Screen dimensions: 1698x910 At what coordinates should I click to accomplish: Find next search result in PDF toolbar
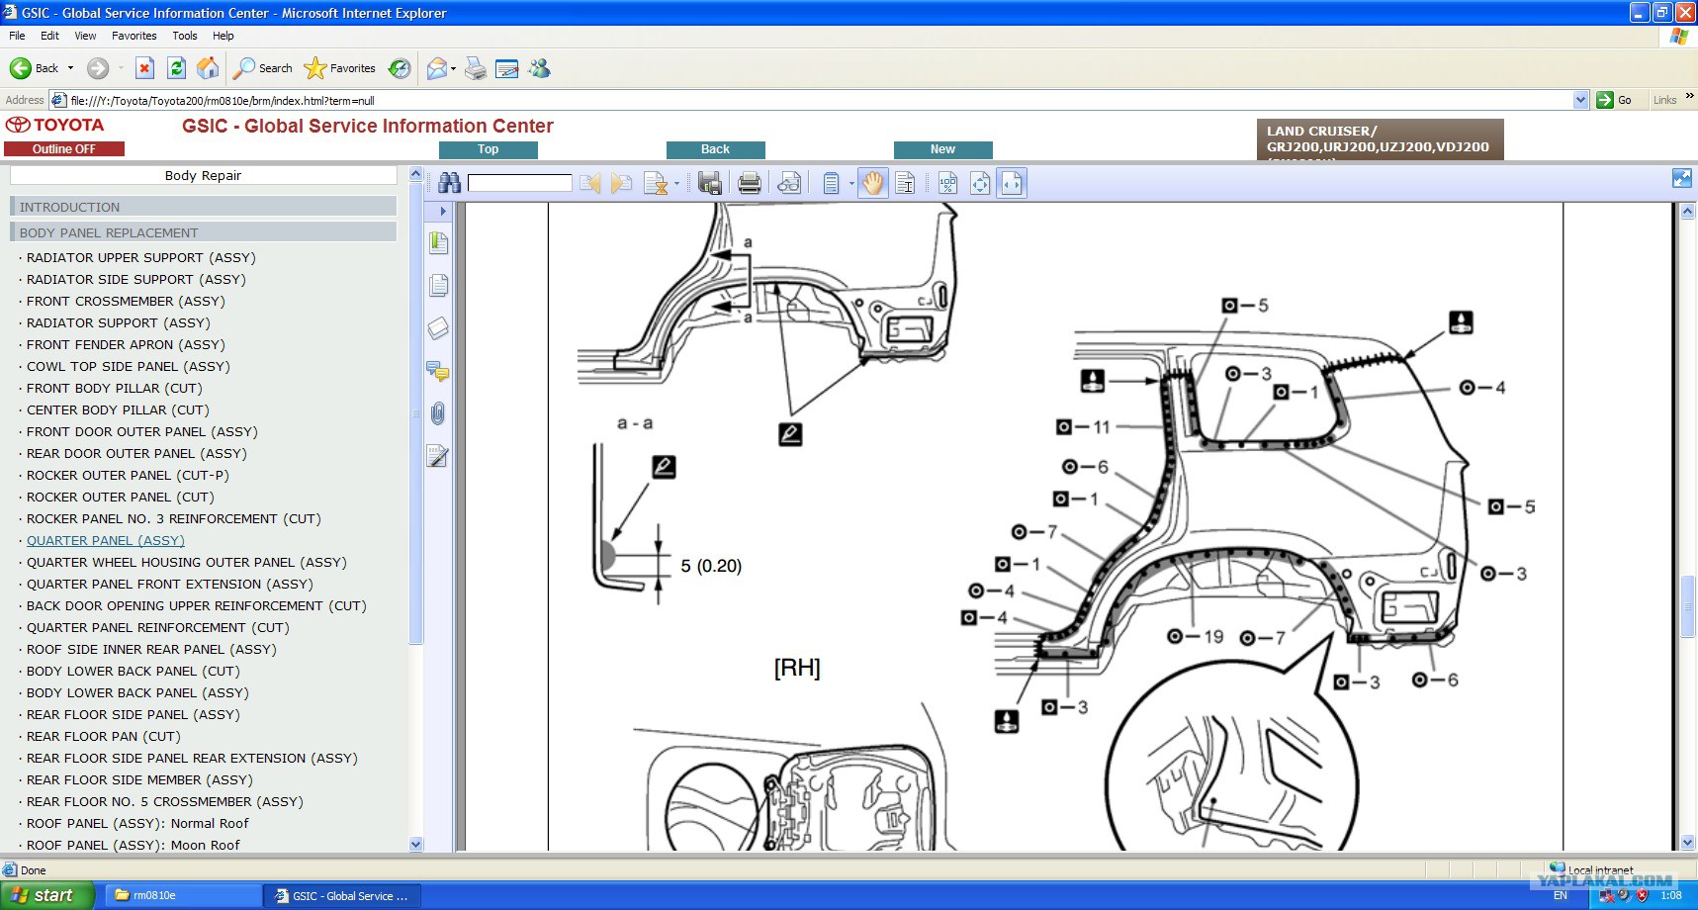pos(621,183)
